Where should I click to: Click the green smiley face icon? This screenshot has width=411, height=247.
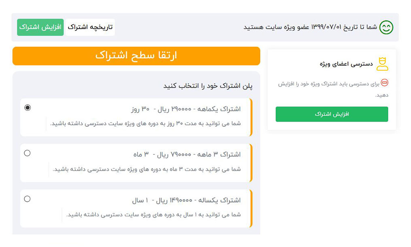[386, 27]
